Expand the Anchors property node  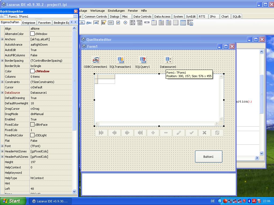click(2, 39)
